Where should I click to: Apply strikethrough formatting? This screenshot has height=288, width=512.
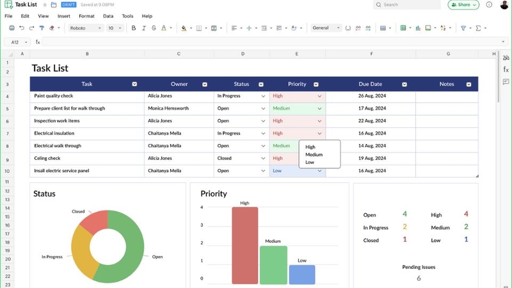point(154,28)
